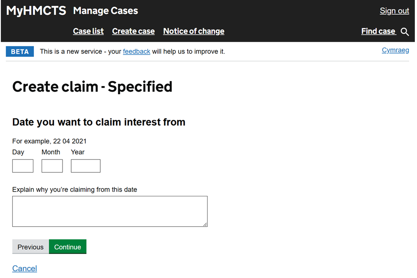Click the 'Explain why you're claiming' label
Image resolution: width=417 pixels, height=278 pixels.
(x=75, y=189)
